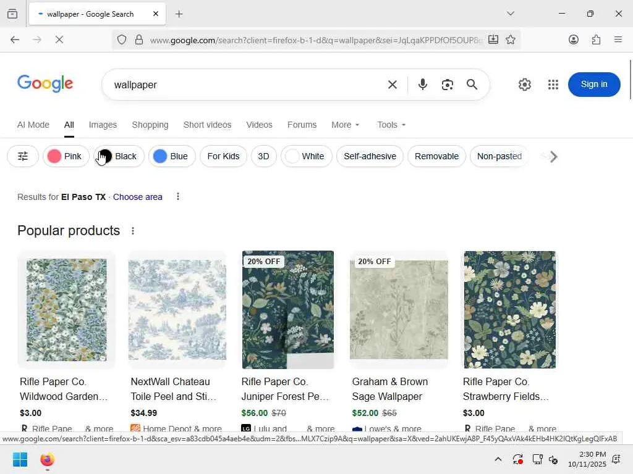Expand the Tools dropdown
The height and width of the screenshot is (474, 633).
click(391, 125)
